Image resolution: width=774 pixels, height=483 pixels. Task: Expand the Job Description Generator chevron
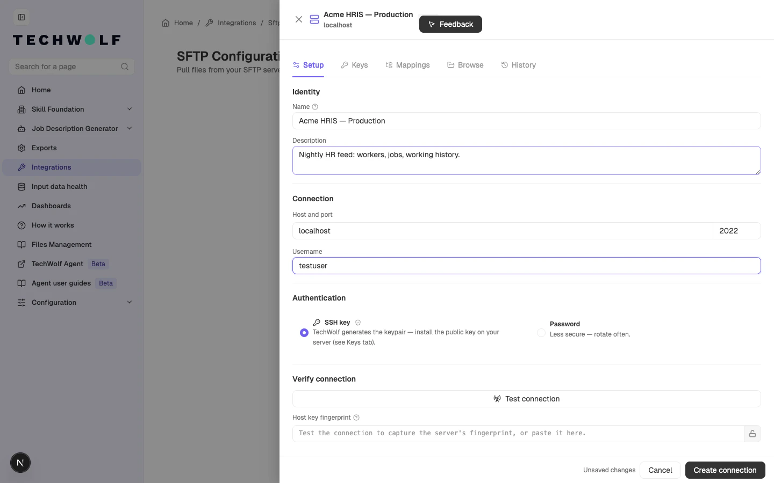[130, 128]
